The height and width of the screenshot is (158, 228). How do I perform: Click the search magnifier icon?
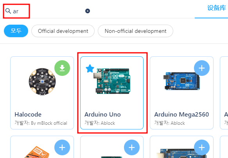pos(8,11)
